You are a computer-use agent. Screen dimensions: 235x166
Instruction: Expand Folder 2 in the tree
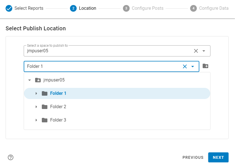[x=36, y=106]
